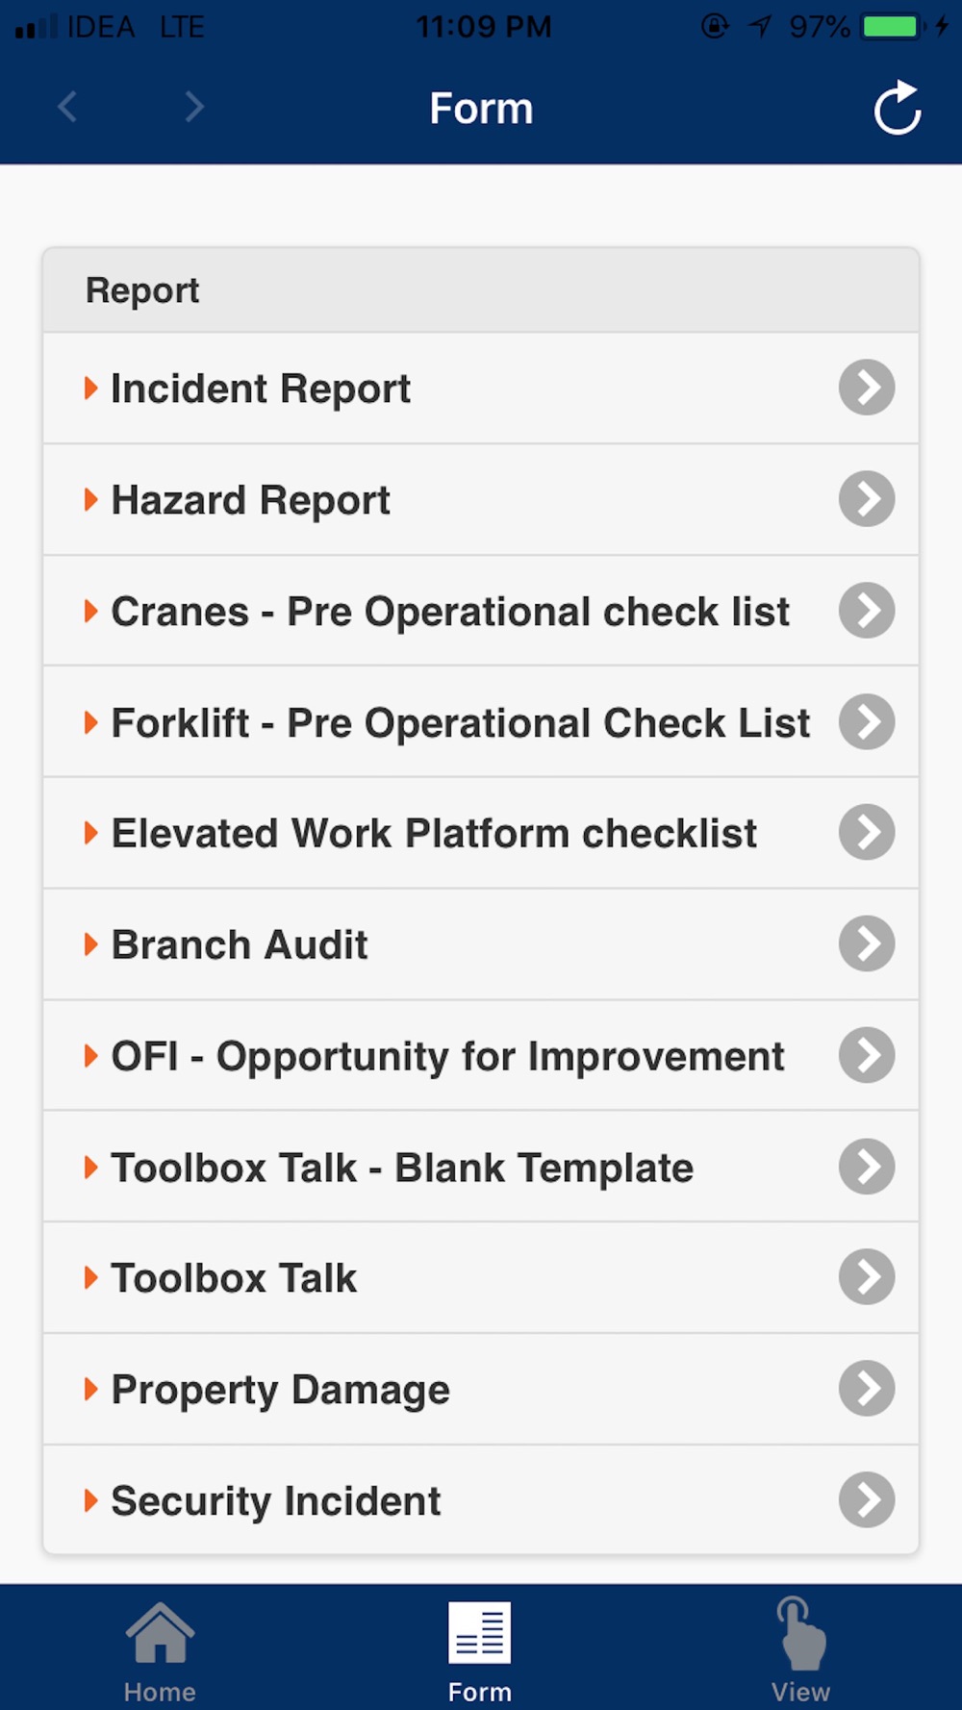Tap the battery indicator in status bar
The image size is (962, 1710).
892,26
